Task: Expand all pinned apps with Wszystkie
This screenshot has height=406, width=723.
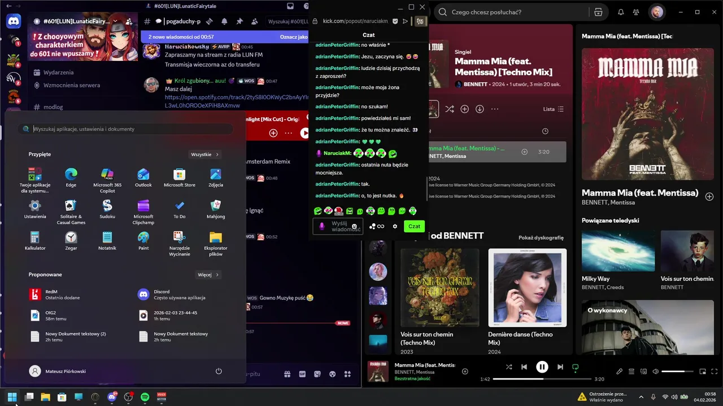Action: pyautogui.click(x=204, y=154)
